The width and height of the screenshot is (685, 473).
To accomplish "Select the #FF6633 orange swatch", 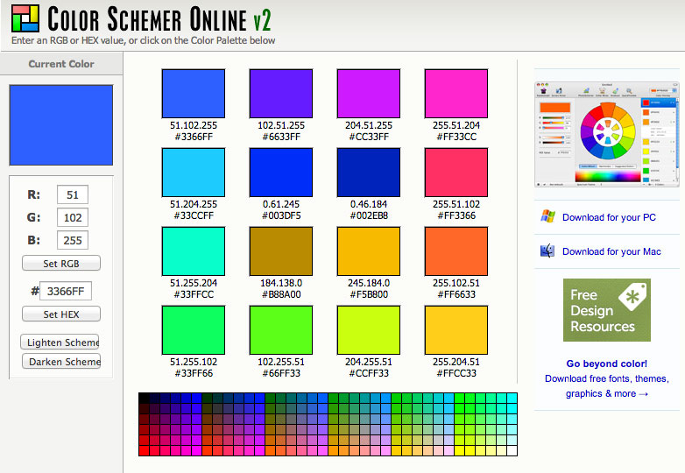I will [455, 251].
